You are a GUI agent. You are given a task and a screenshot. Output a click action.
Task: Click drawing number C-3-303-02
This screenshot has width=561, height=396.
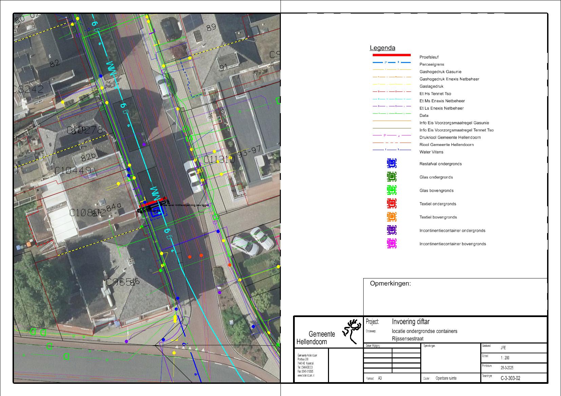pos(510,378)
